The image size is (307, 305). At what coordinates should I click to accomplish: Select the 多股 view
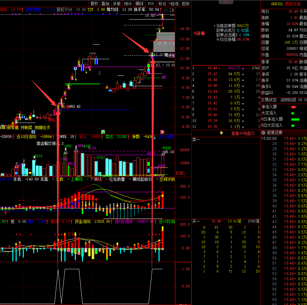[x=117, y=4]
